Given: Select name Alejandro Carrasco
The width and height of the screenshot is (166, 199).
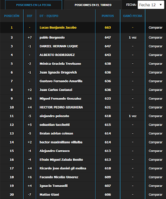Looking at the screenshot, I should [x=54, y=151].
